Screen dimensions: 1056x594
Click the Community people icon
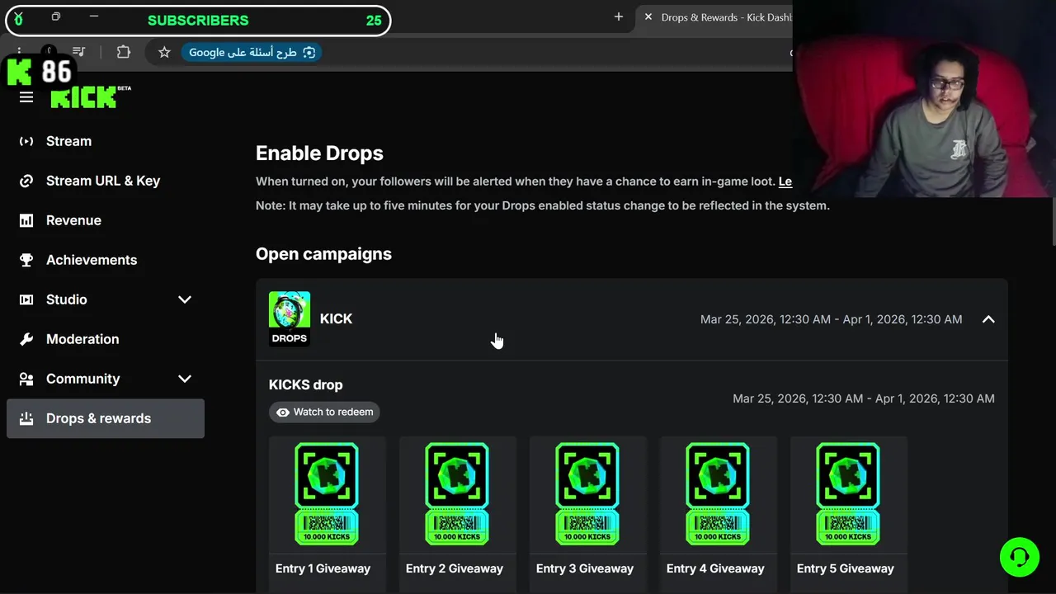coord(26,379)
